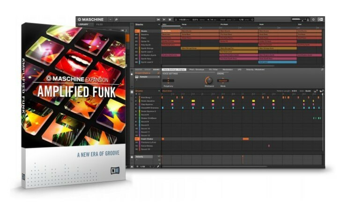Image resolution: width=339 pixels, height=207 pixels.
Task: Open the header menu dropdown arrow
Action: coord(110,20)
